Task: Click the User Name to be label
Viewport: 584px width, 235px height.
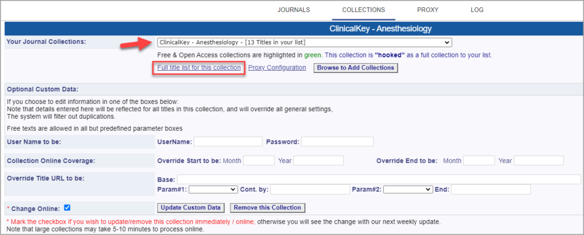Action: [x=34, y=142]
